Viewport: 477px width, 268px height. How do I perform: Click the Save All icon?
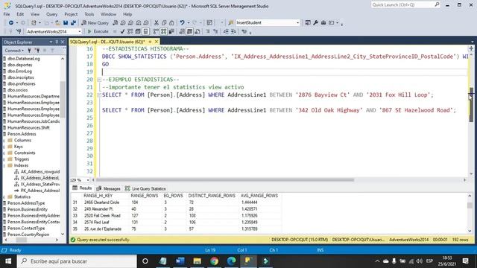(73, 23)
